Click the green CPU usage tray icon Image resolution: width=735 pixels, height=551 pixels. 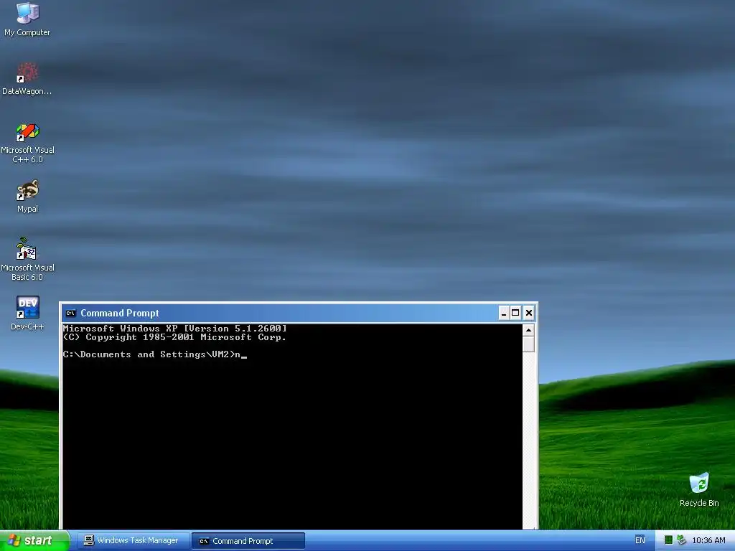(669, 540)
